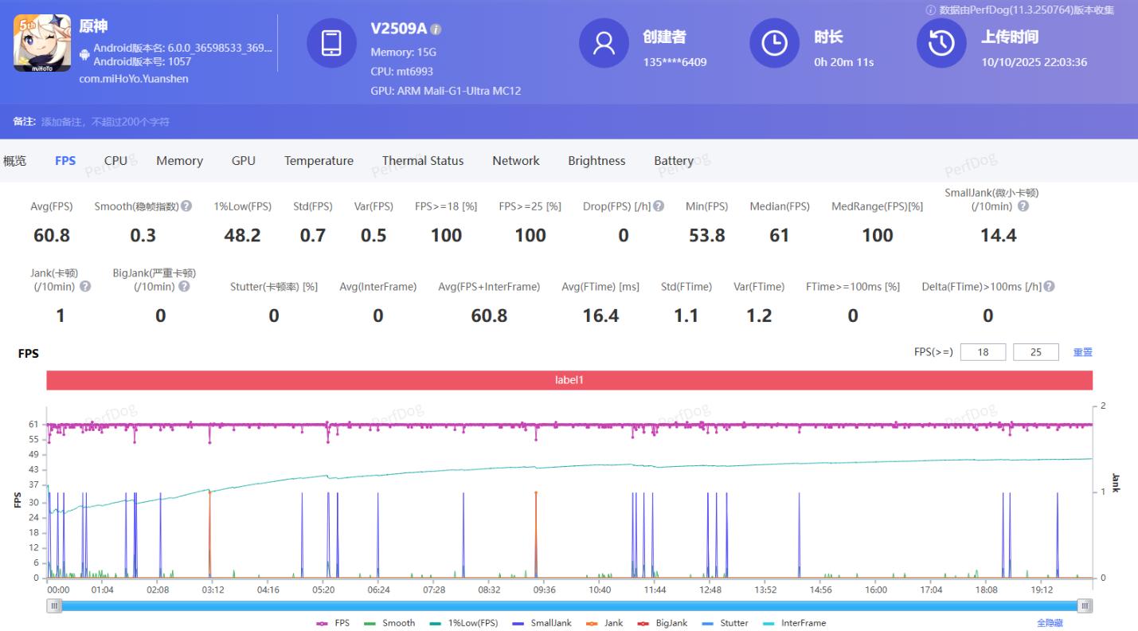Switch to the CPU tab
The height and width of the screenshot is (631, 1138).
tap(115, 161)
